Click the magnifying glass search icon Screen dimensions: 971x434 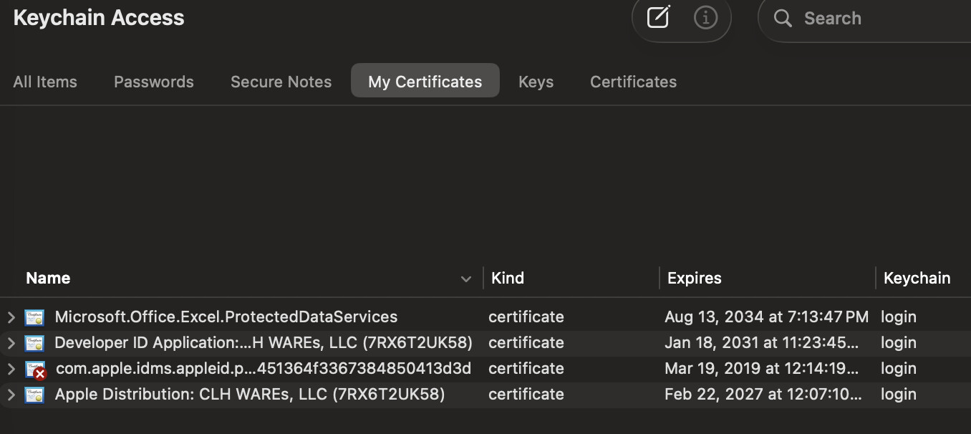[783, 19]
